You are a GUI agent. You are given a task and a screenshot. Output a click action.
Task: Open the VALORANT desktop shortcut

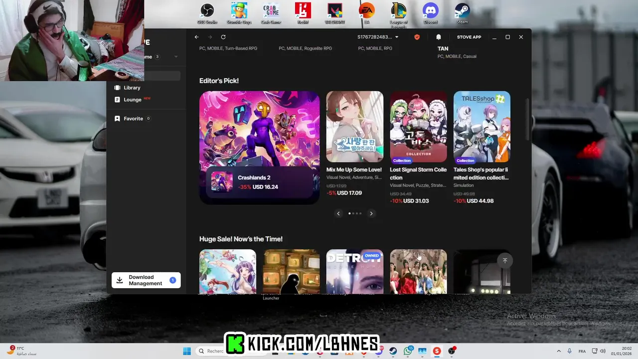coord(334,13)
